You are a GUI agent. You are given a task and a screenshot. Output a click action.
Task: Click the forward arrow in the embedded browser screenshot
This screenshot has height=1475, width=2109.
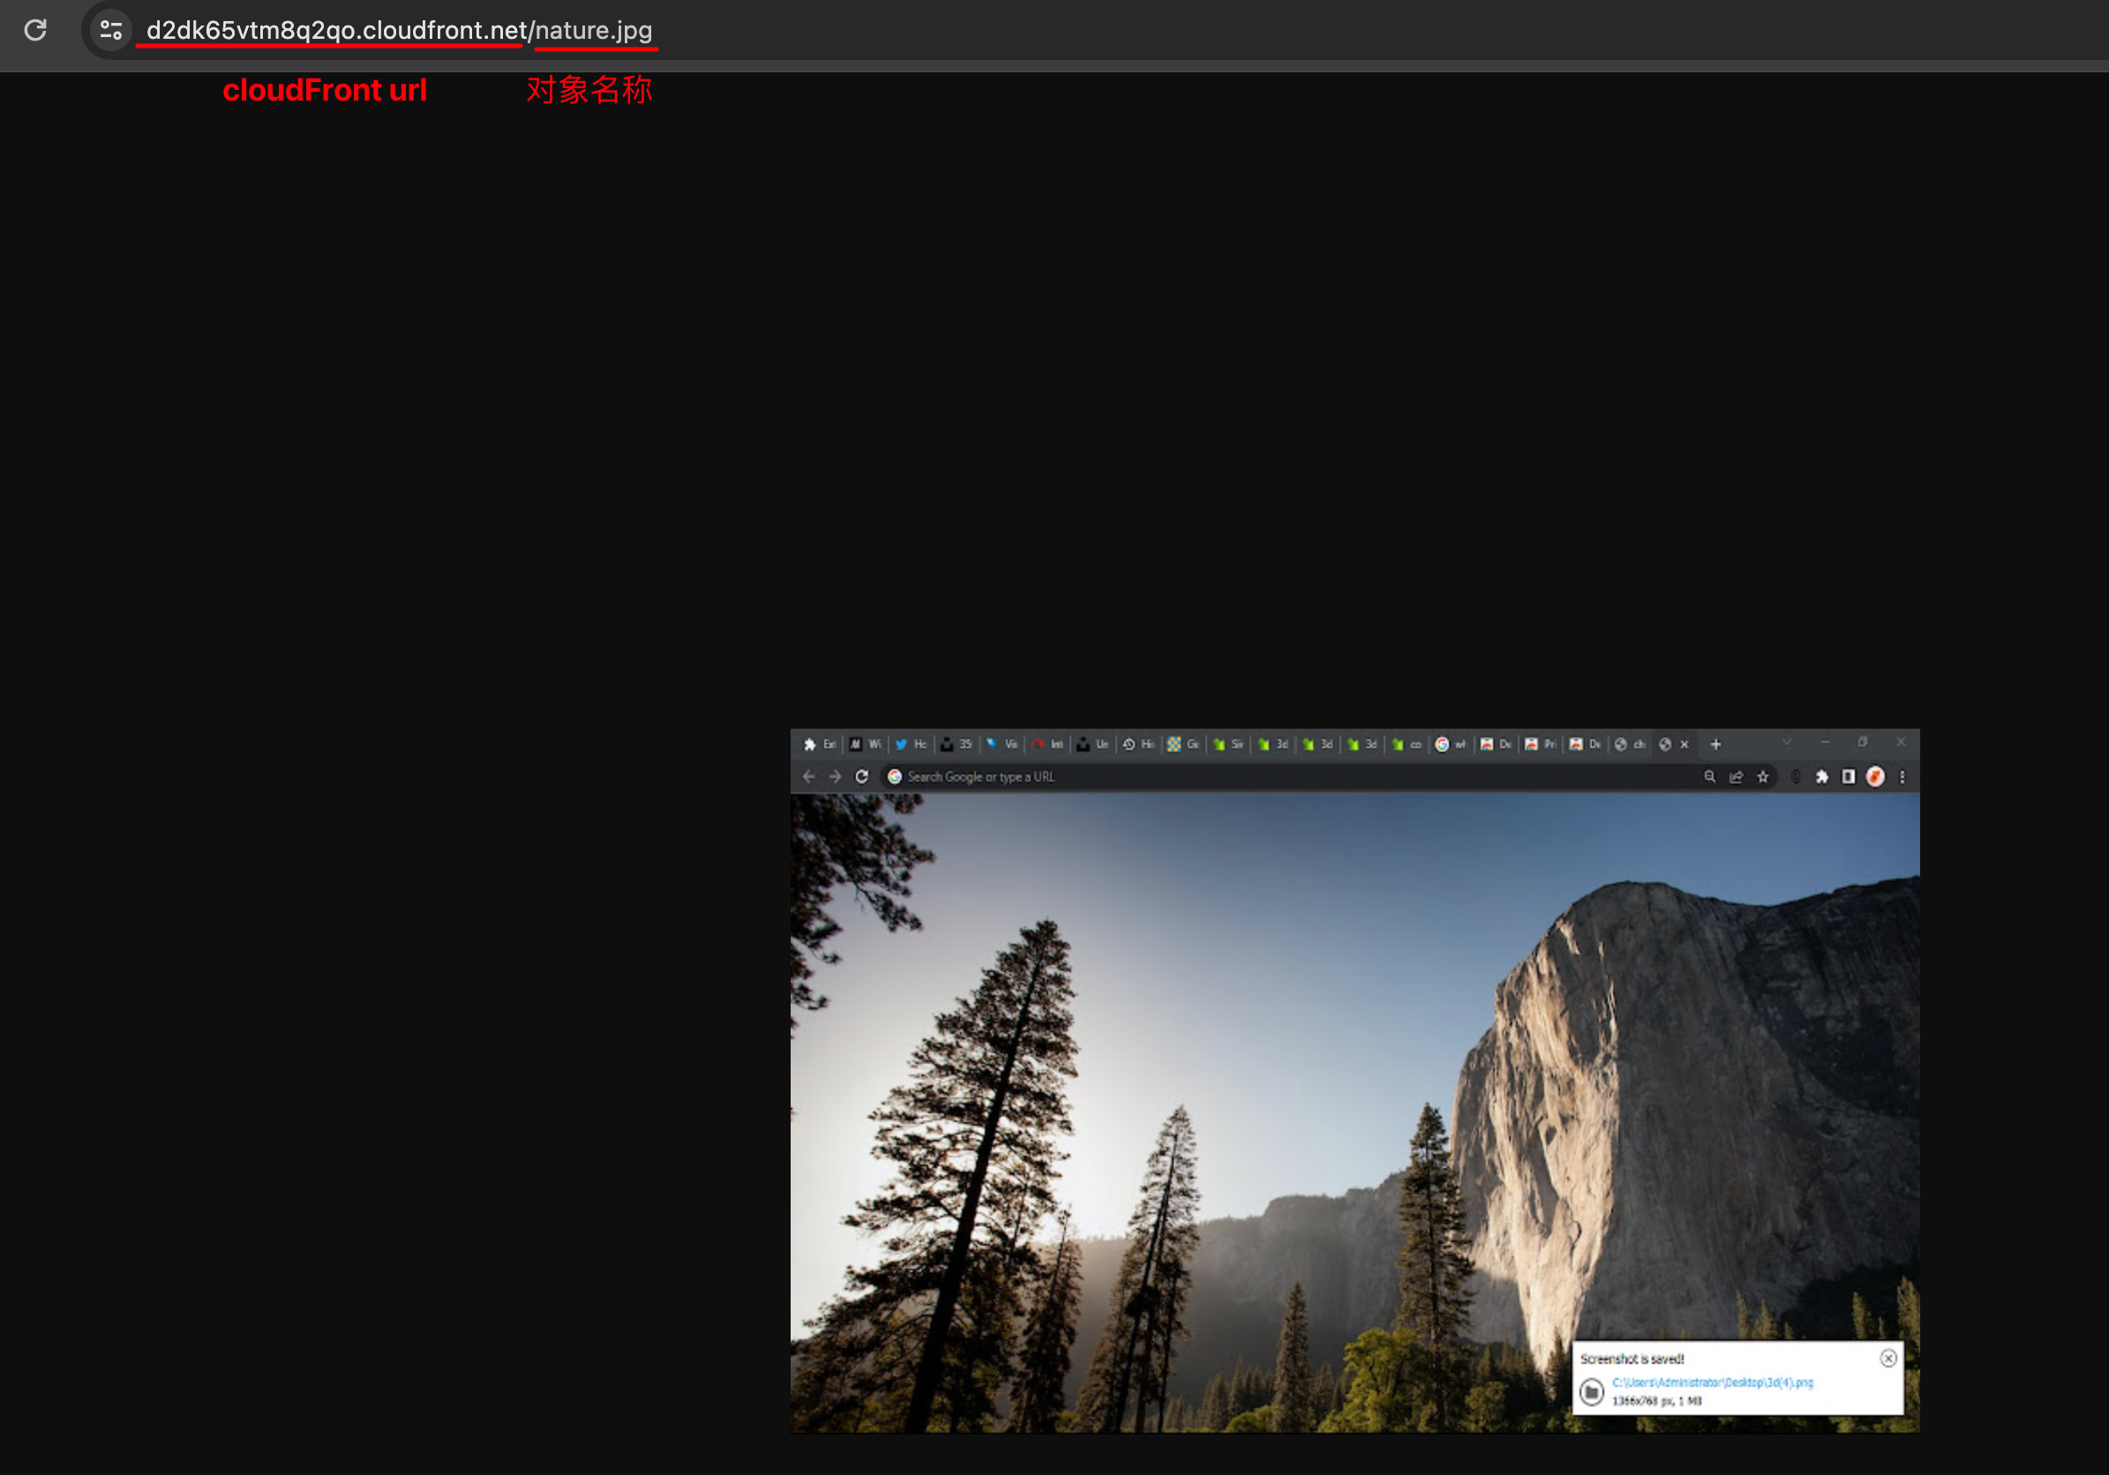pyautogui.click(x=835, y=776)
